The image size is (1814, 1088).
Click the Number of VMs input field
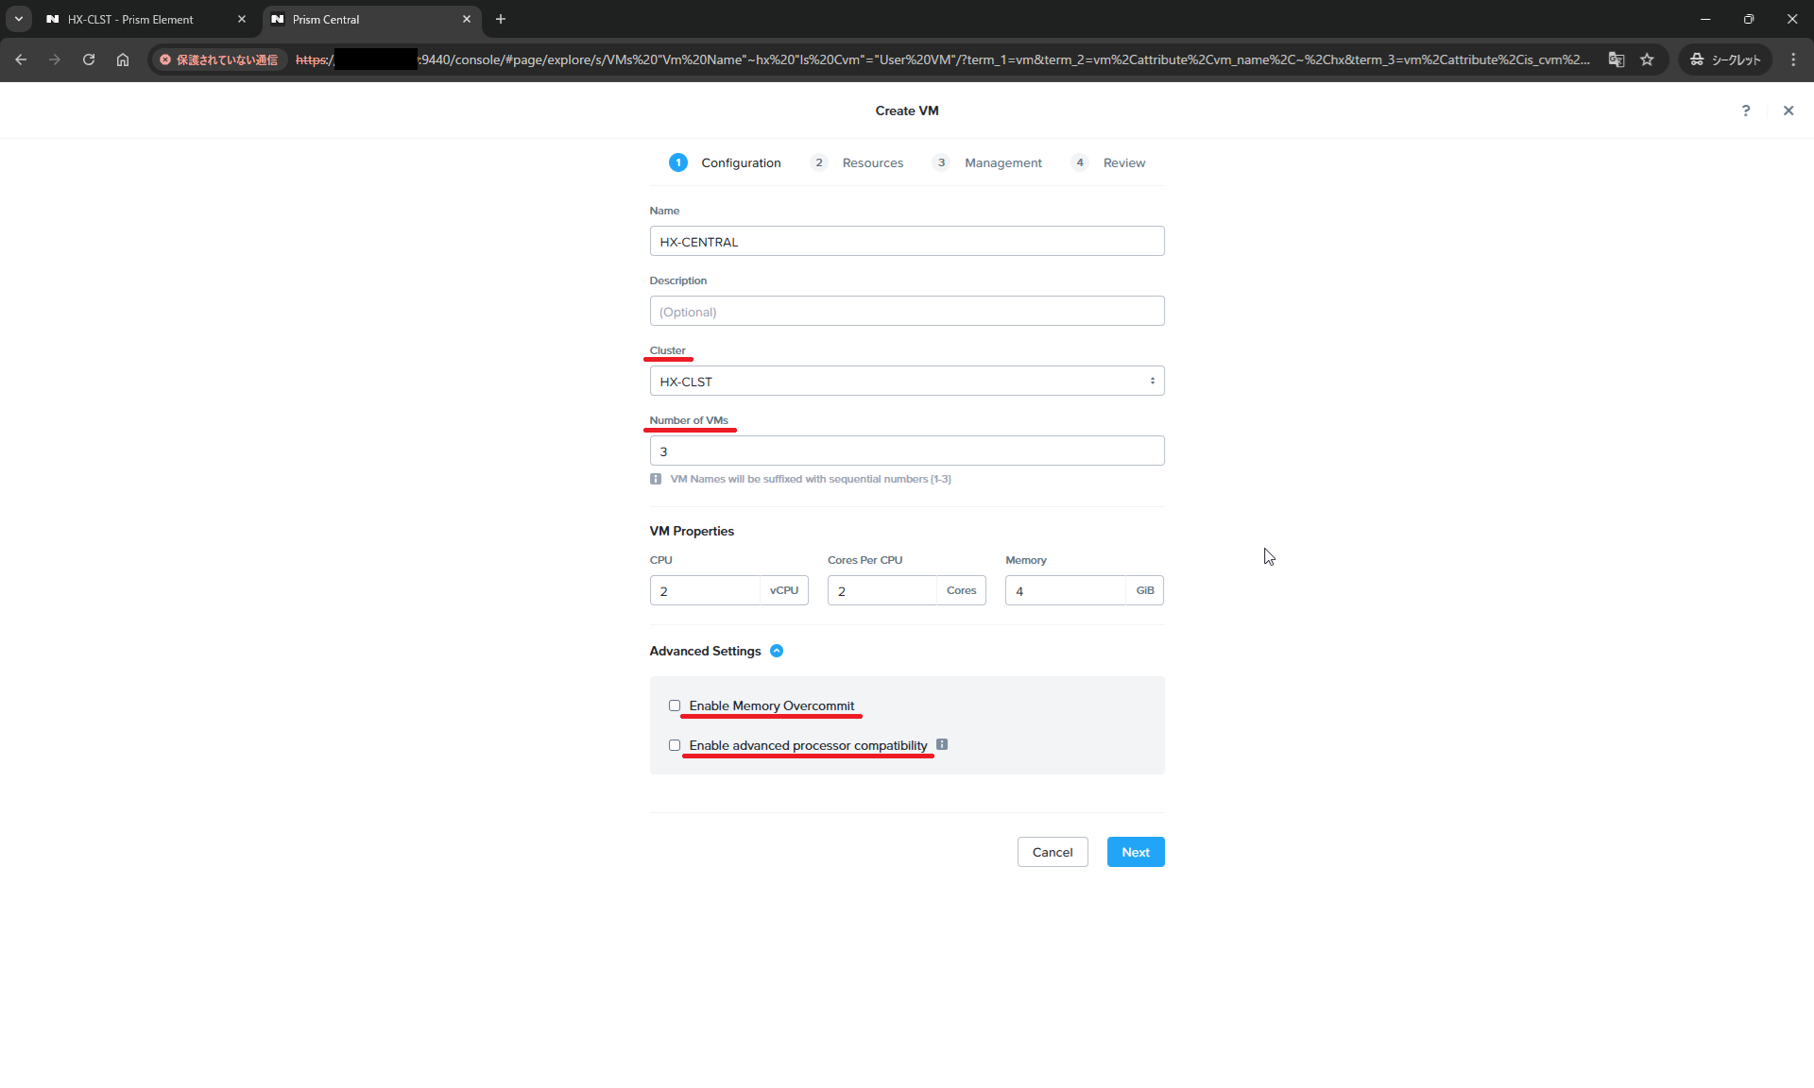pos(907,450)
